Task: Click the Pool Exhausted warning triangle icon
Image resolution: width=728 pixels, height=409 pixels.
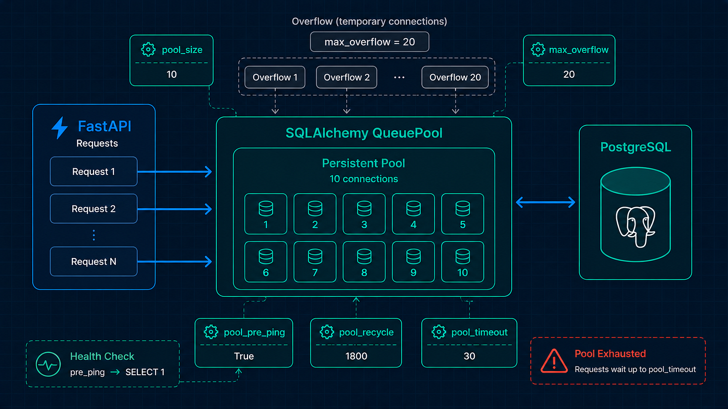Action: [x=554, y=361]
